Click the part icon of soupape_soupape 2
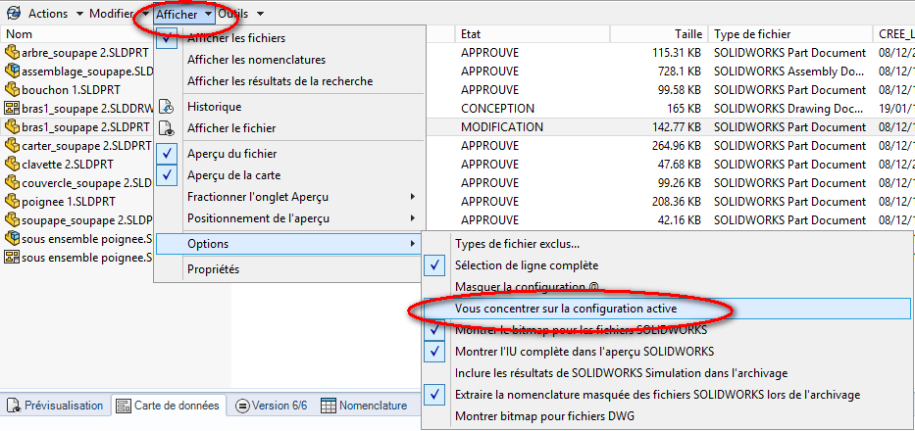915x431 pixels. coord(12,220)
